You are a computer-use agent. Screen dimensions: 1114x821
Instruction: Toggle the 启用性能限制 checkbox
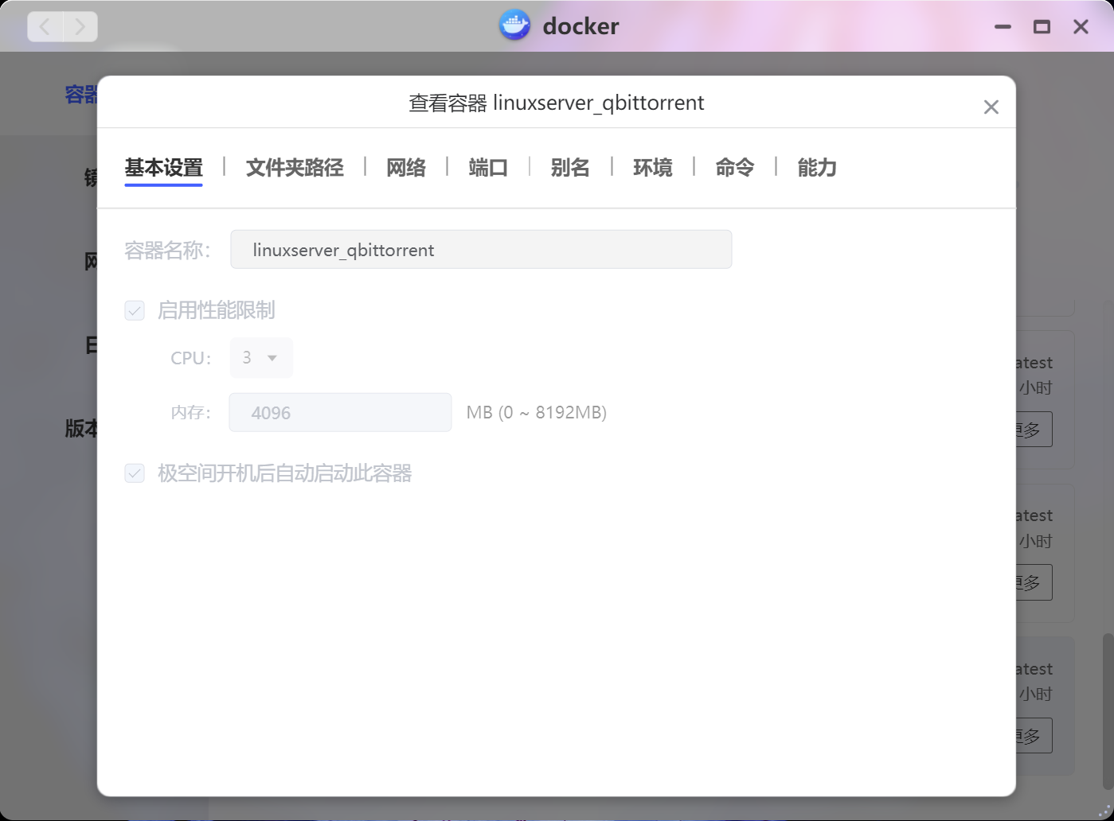(x=135, y=310)
